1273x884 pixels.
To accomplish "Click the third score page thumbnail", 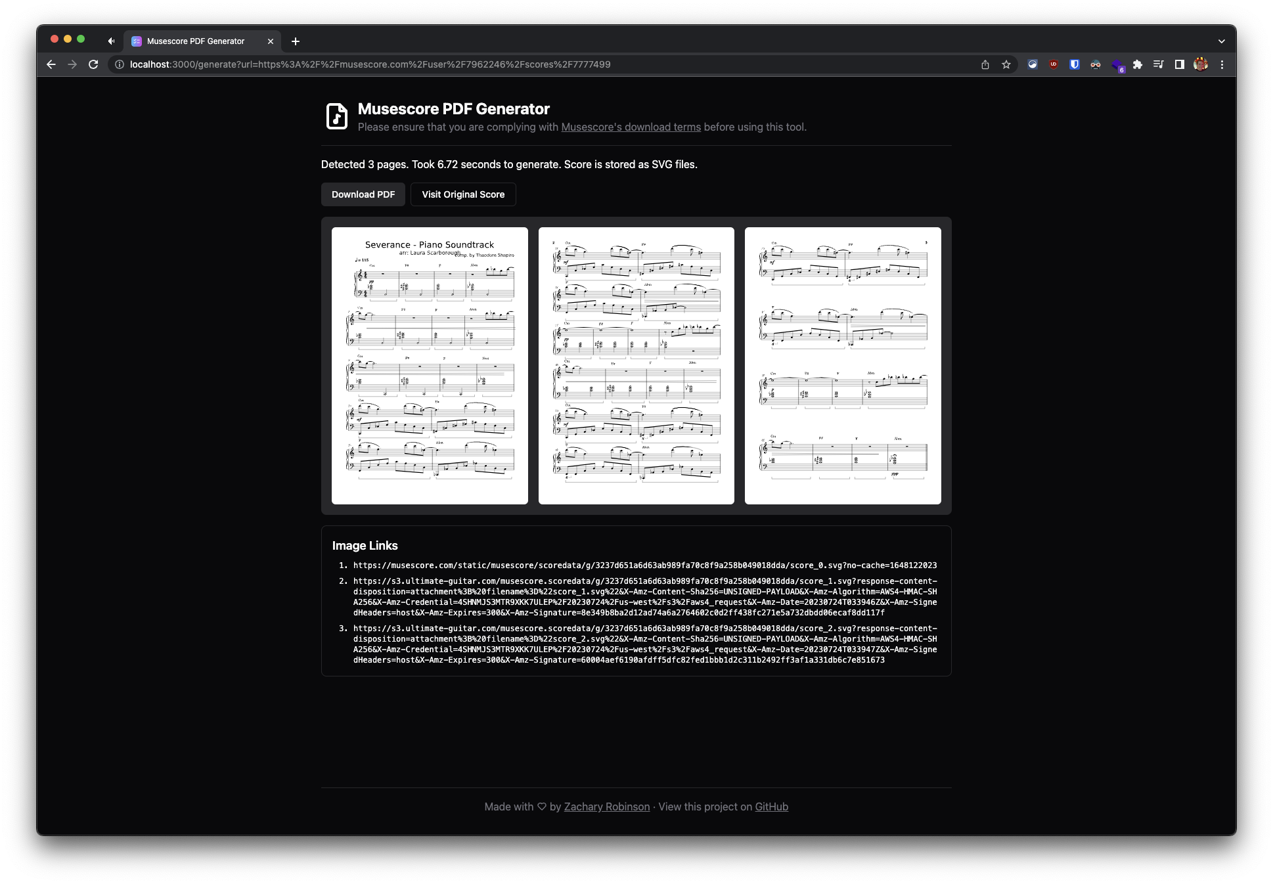I will tap(843, 366).
